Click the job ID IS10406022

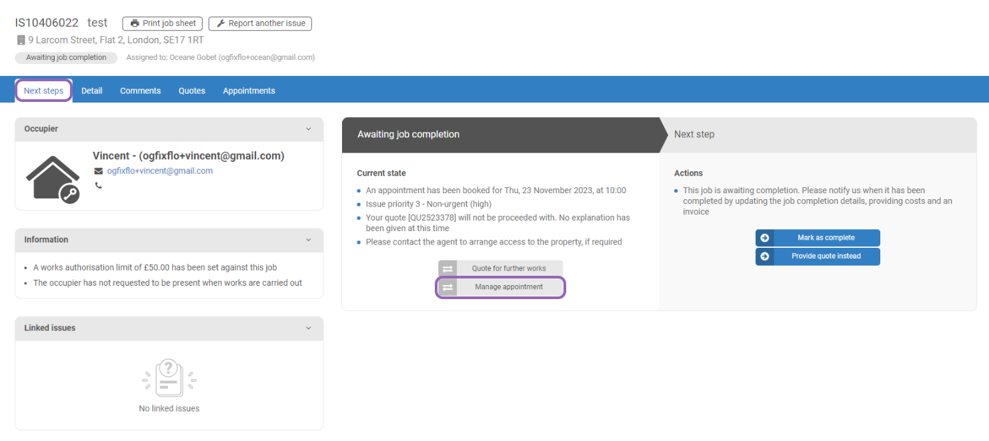pos(47,23)
